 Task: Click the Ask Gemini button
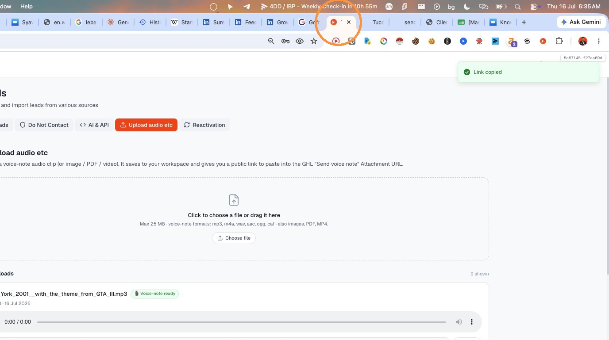[581, 22]
